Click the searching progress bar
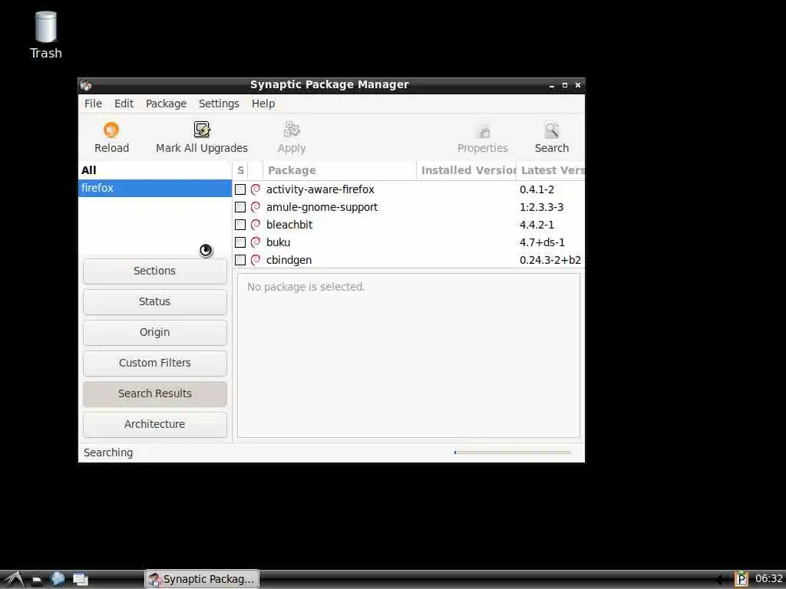786x589 pixels. click(512, 452)
